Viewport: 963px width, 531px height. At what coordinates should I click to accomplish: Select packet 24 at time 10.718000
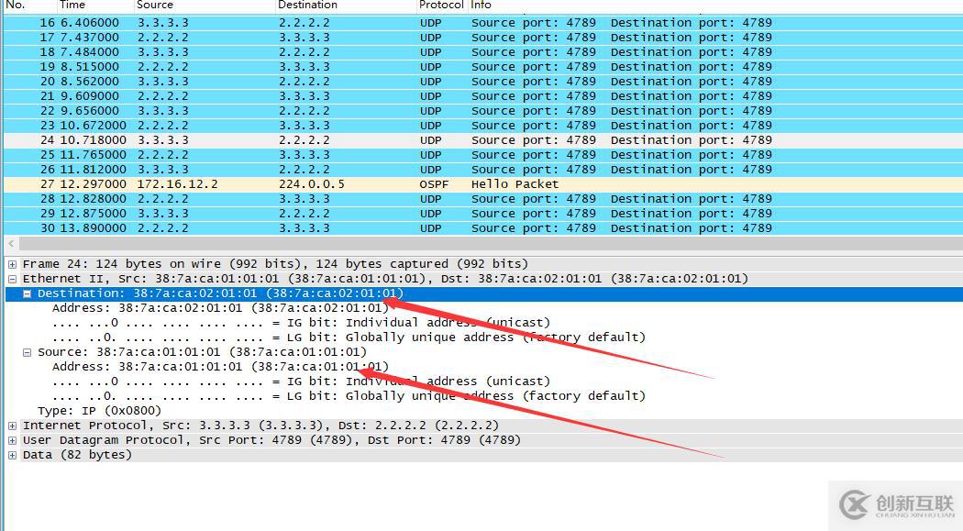[482, 140]
